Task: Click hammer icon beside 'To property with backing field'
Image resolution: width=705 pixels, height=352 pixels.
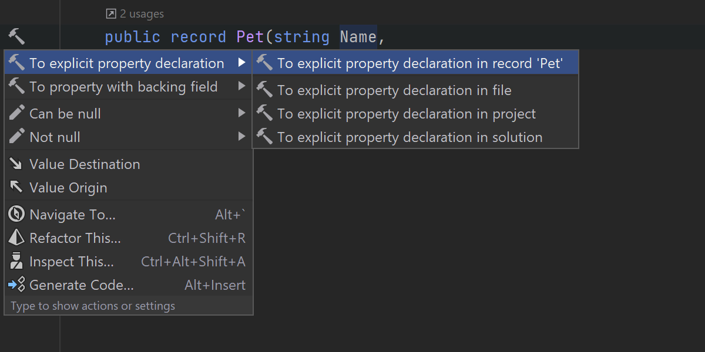Action: click(x=17, y=87)
